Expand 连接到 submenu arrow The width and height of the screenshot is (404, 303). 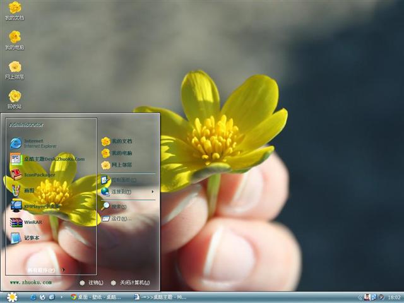pos(153,192)
